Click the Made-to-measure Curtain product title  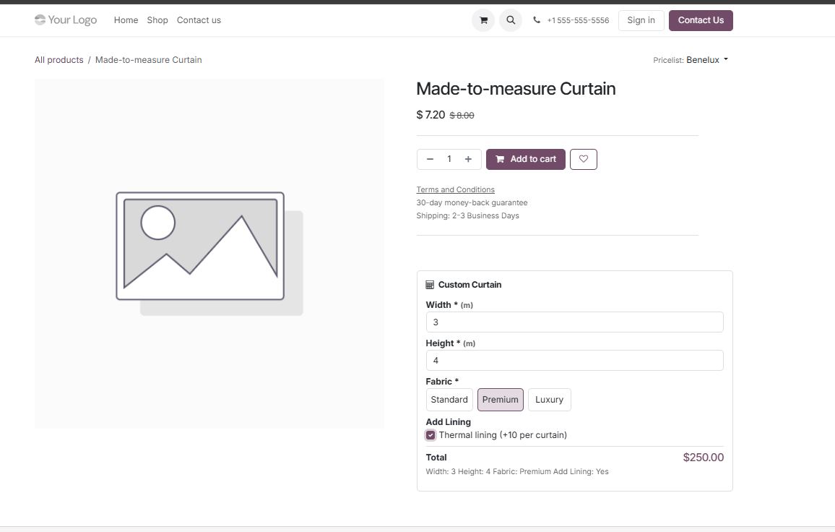tap(516, 88)
